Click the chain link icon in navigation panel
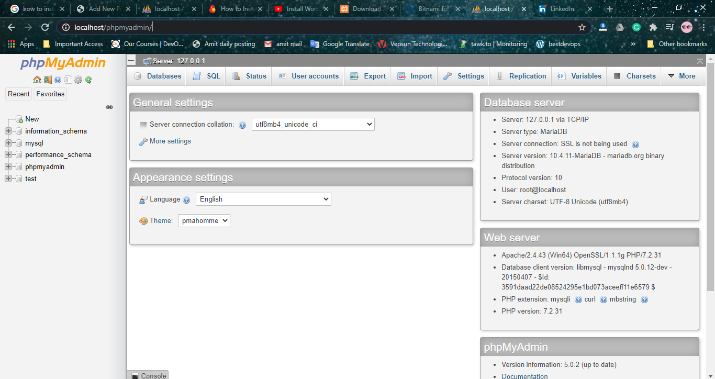Image resolution: width=715 pixels, height=379 pixels. click(x=109, y=107)
